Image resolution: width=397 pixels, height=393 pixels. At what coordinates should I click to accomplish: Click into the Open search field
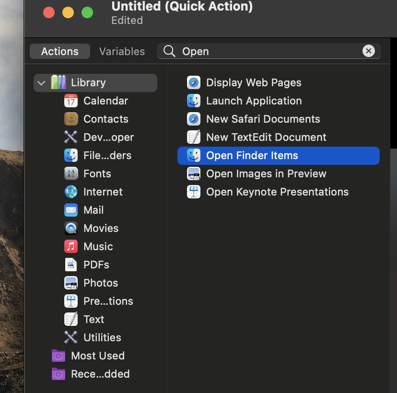[269, 51]
